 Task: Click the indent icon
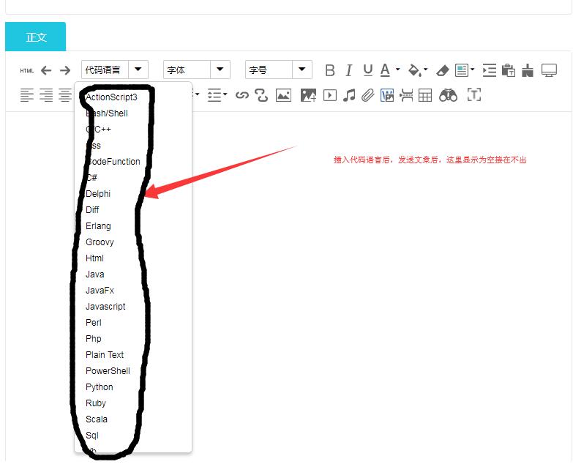[489, 70]
